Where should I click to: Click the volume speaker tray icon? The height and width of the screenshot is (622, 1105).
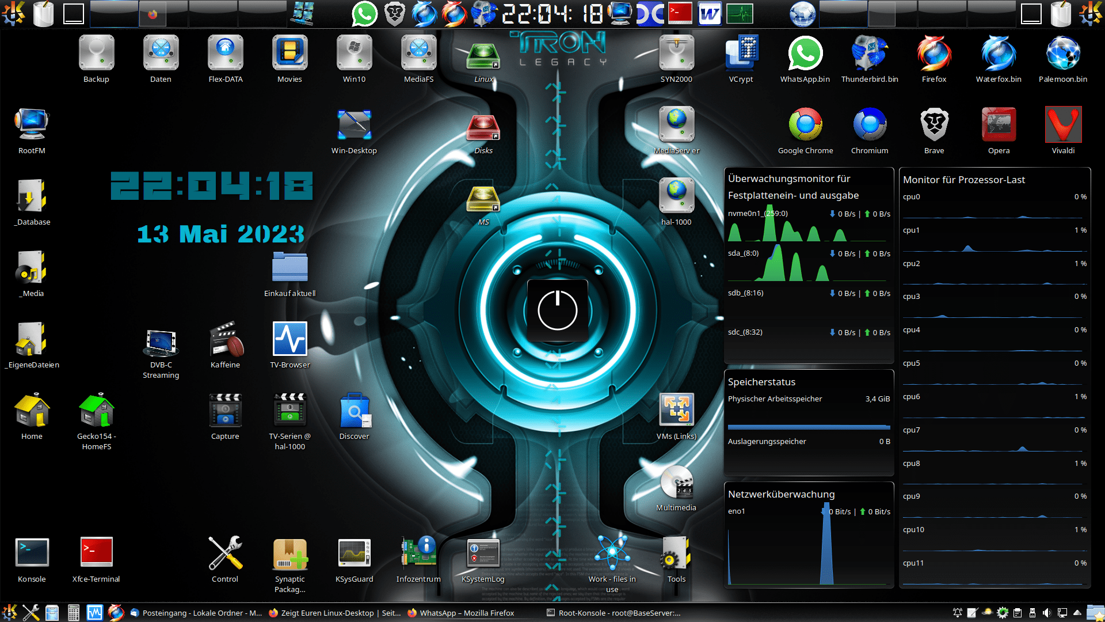tap(1047, 613)
